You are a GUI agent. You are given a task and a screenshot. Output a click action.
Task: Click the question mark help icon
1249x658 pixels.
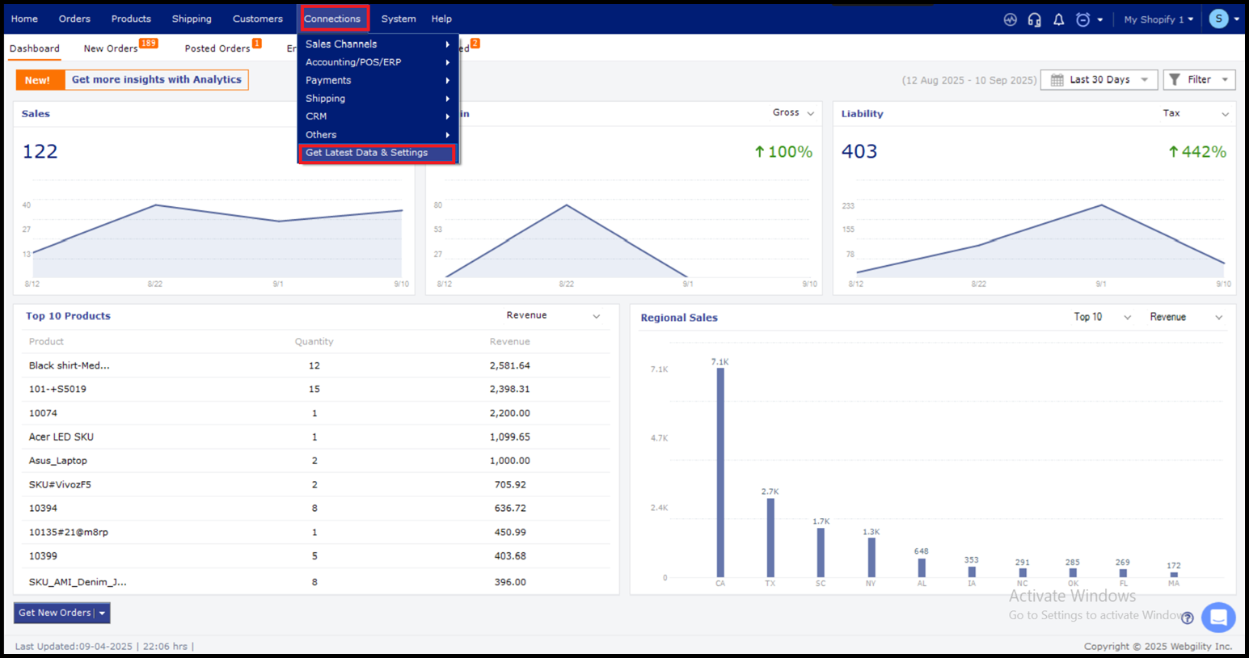[1187, 618]
